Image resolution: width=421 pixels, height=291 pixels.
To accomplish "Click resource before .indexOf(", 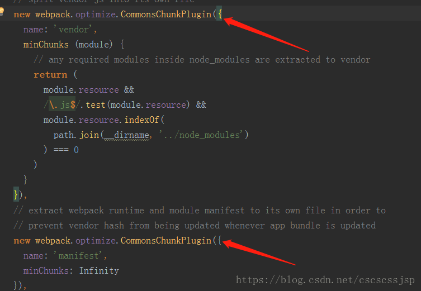I will (x=99, y=120).
